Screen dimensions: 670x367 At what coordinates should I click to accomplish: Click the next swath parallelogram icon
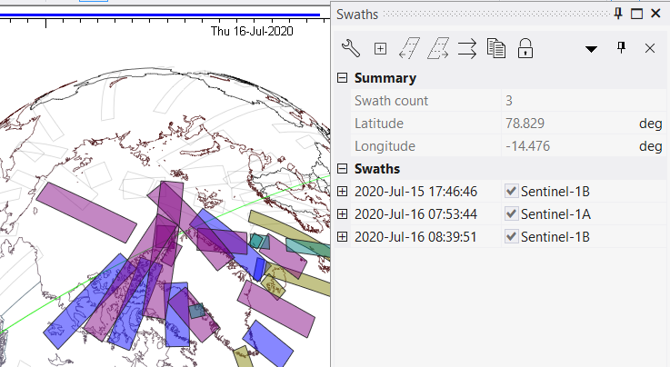tap(438, 48)
